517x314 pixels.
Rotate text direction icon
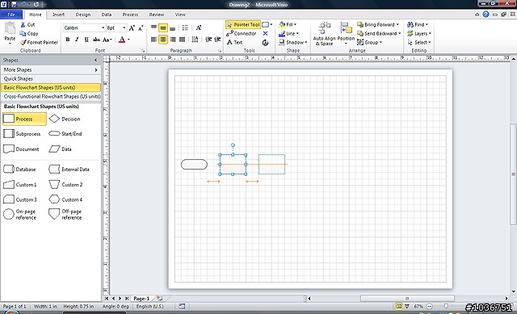(199, 28)
